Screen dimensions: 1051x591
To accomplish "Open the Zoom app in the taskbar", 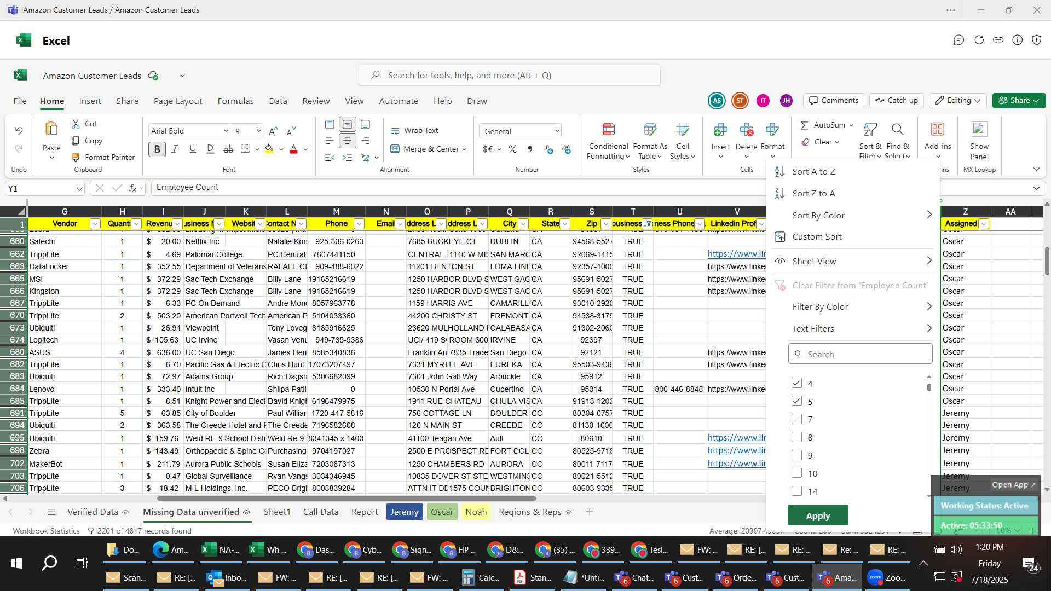I will pos(887,577).
